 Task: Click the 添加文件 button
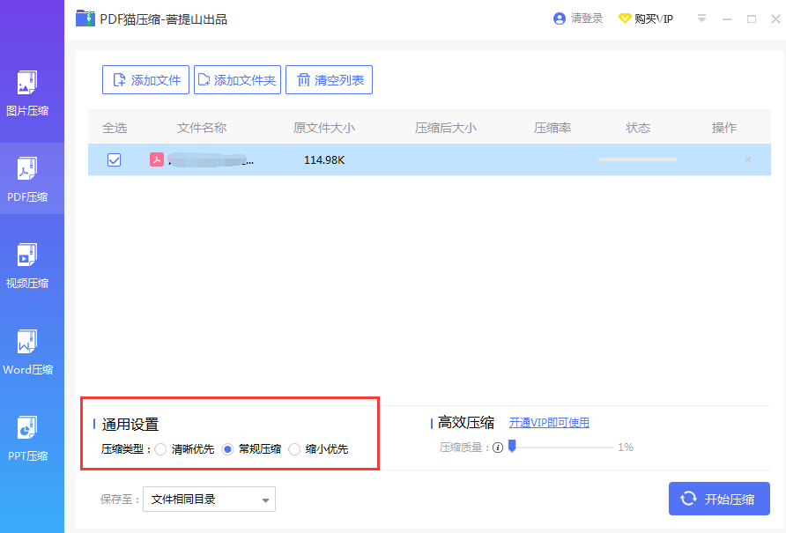[x=146, y=79]
